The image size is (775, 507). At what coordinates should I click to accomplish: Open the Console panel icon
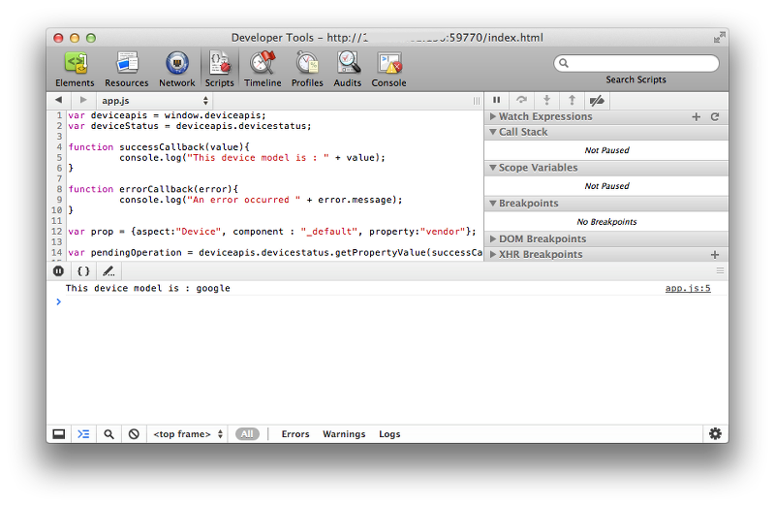[x=389, y=69]
